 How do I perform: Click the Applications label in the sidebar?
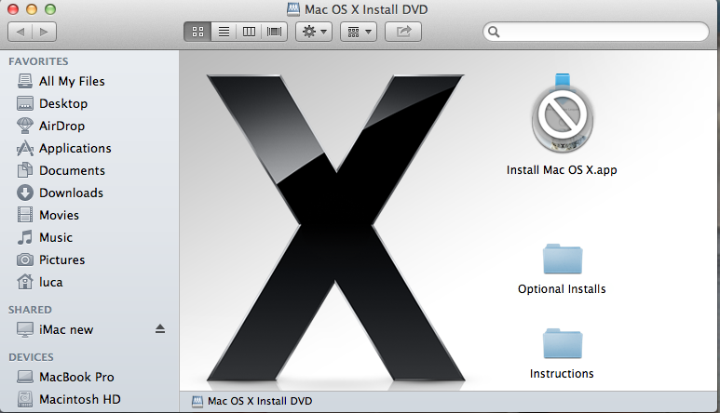click(x=75, y=148)
